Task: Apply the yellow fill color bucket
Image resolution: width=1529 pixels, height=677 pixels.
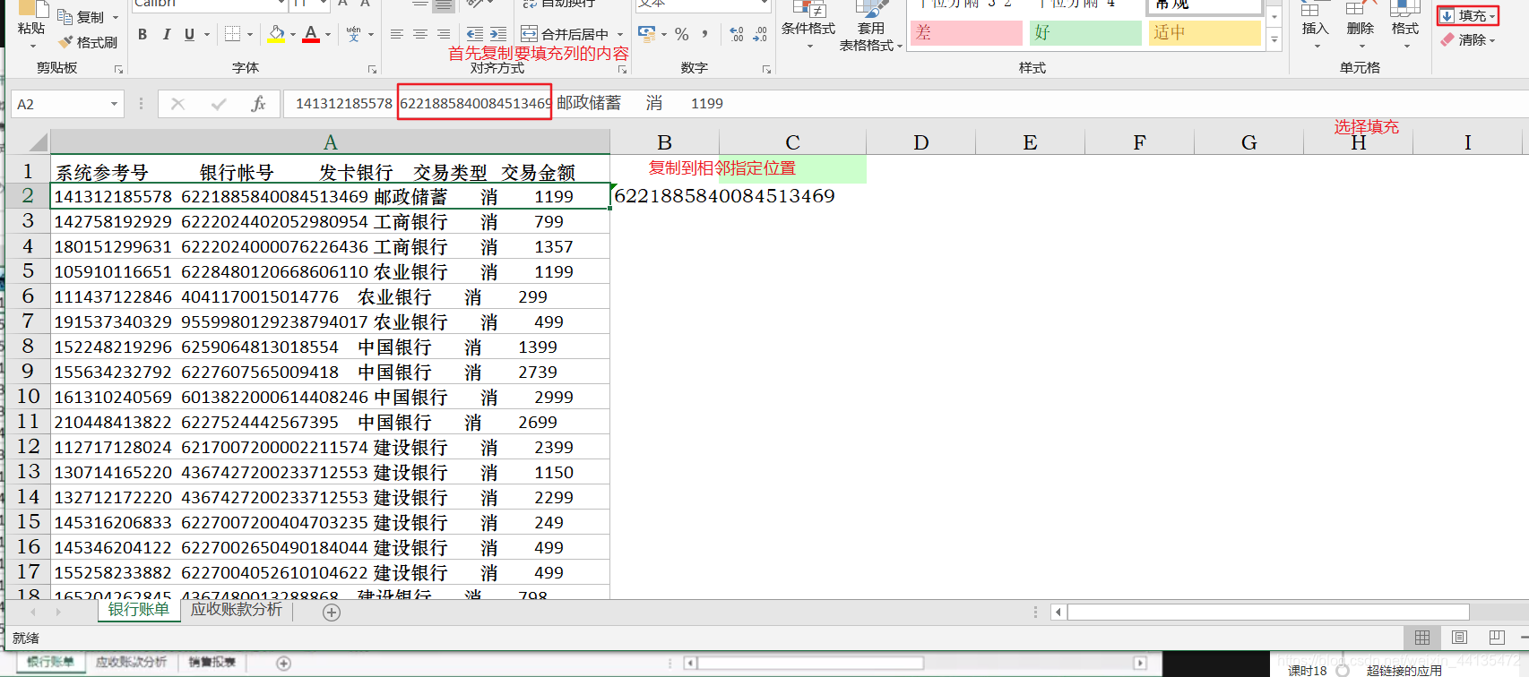Action: pyautogui.click(x=276, y=34)
